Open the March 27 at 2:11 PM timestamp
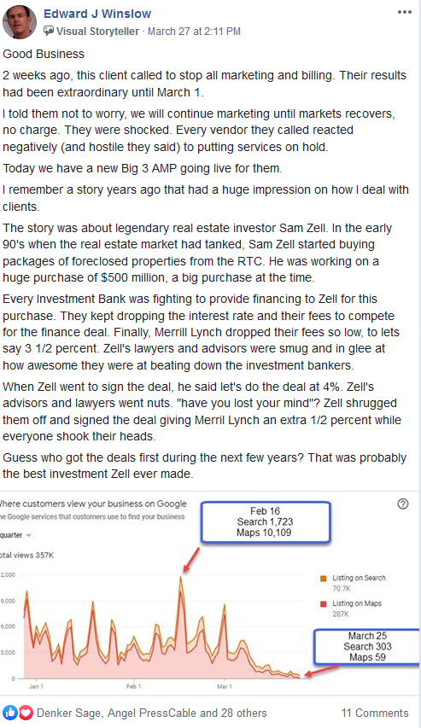421x728 pixels. coord(194,32)
